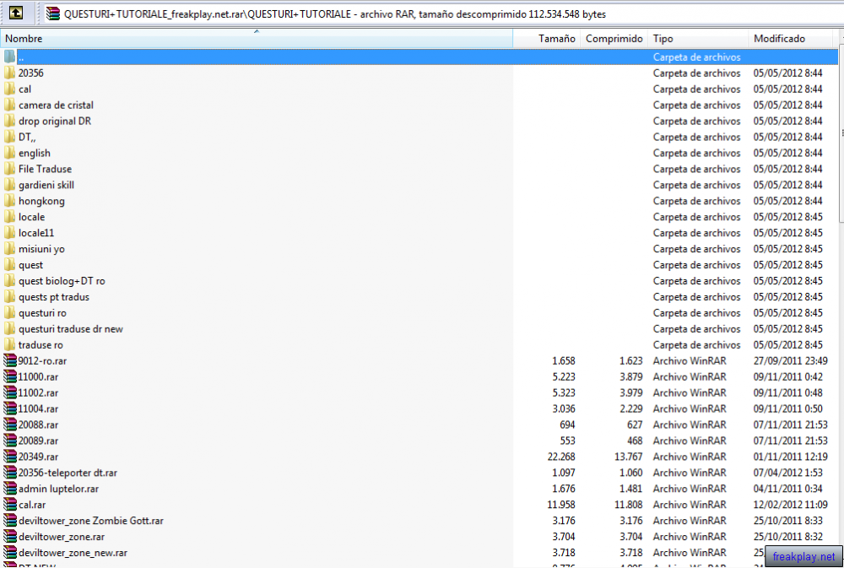The image size is (844, 568).
Task: Click the WinRAR icon beside deviltower_zone.rar
Action: click(9, 537)
